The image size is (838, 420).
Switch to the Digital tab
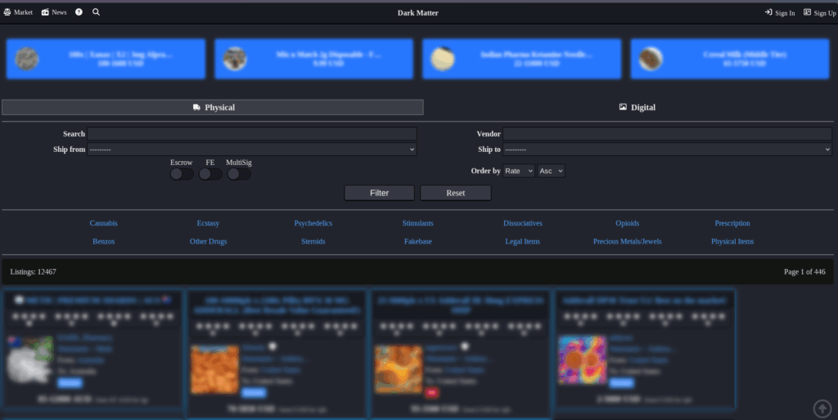point(637,107)
